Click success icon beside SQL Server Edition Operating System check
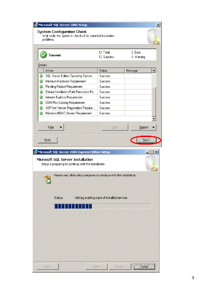 coord(41,76)
